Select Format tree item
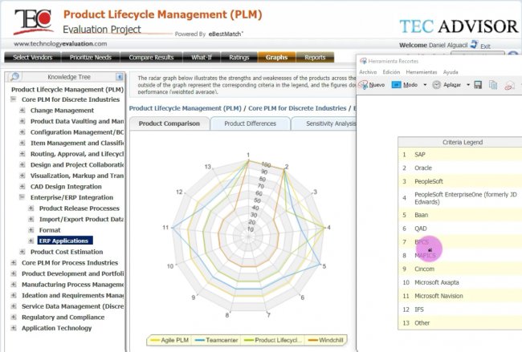522x352 pixels. point(50,230)
